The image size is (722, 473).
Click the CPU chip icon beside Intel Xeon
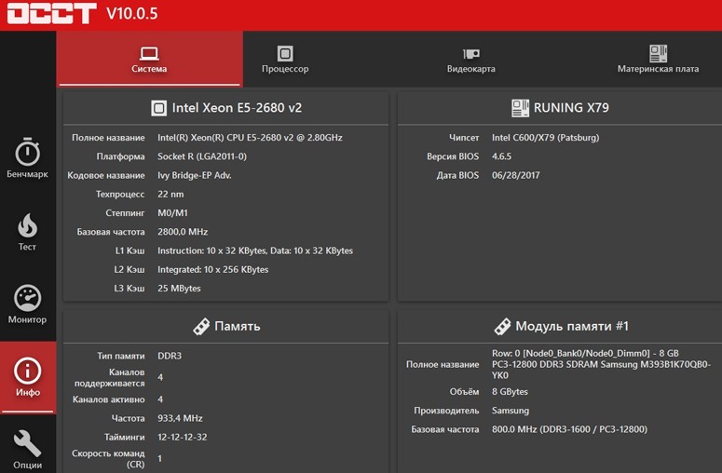[x=159, y=108]
